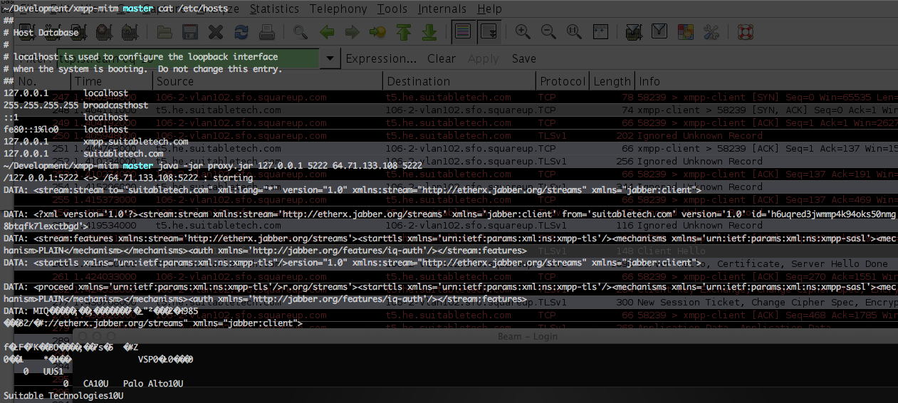Toggle auto-scroll in live capture

(489, 32)
